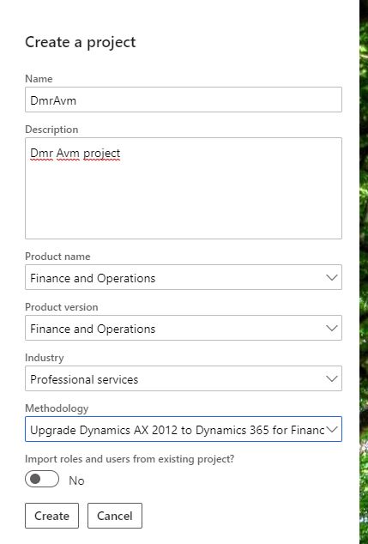Open the Product name combo box showing Finance and Operations
This screenshot has width=368, height=544.
(184, 277)
